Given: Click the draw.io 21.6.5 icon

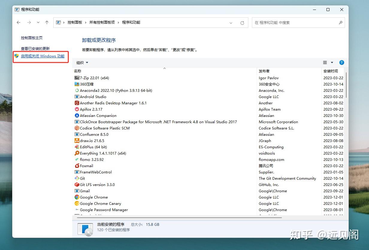Looking at the screenshot, I should pyautogui.click(x=77, y=141).
